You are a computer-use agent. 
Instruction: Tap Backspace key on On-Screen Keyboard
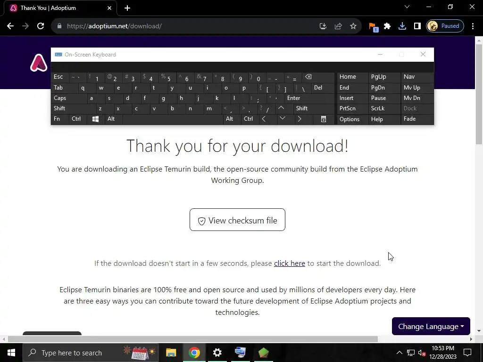318,77
